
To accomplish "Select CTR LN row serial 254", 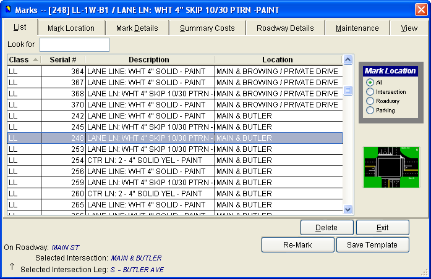I will [175, 160].
